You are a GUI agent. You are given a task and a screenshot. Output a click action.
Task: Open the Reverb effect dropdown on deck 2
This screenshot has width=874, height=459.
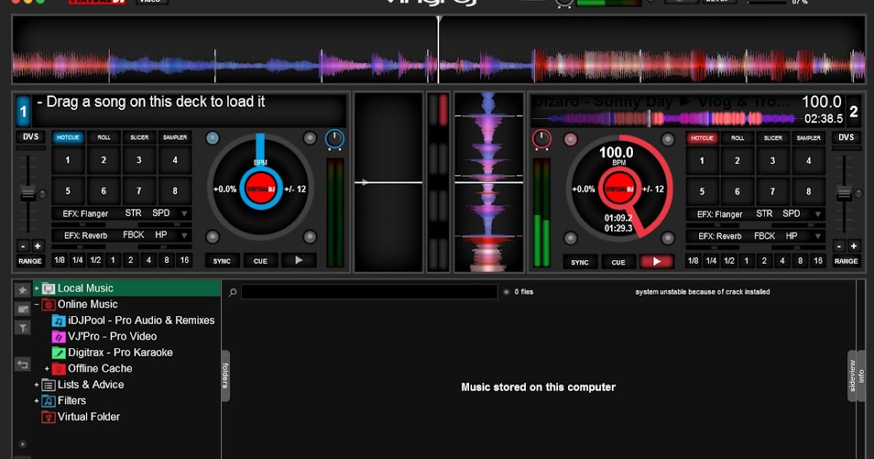(819, 236)
